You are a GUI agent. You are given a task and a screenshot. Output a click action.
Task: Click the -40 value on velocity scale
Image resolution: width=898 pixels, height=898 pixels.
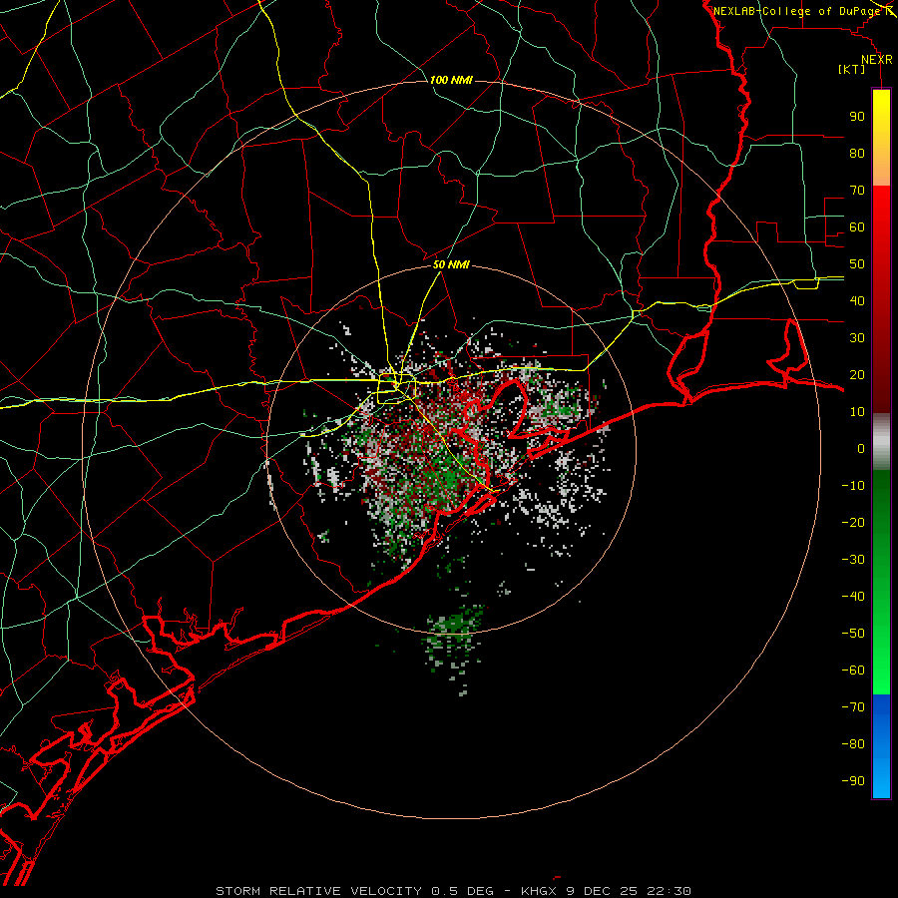click(x=853, y=597)
